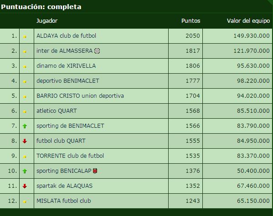Click red down arrow beside spartak de ALAQUAS
This screenshot has height=216, width=273.
click(x=25, y=186)
